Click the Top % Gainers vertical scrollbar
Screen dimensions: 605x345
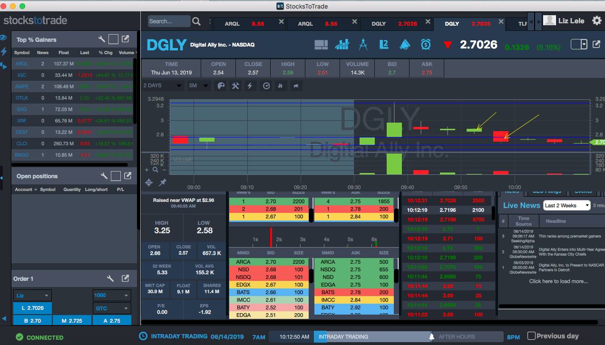click(135, 90)
